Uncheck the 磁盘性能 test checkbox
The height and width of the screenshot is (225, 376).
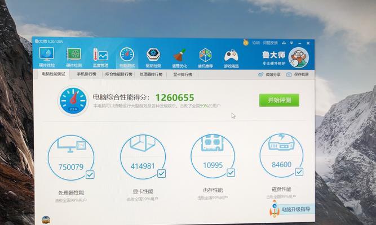(299, 172)
